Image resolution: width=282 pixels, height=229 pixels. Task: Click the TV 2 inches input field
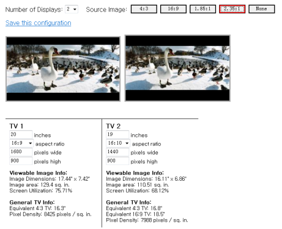point(117,134)
